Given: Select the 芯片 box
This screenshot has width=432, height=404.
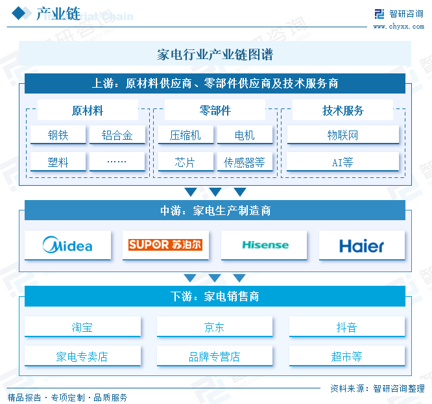Looking at the screenshot, I should 186,162.
